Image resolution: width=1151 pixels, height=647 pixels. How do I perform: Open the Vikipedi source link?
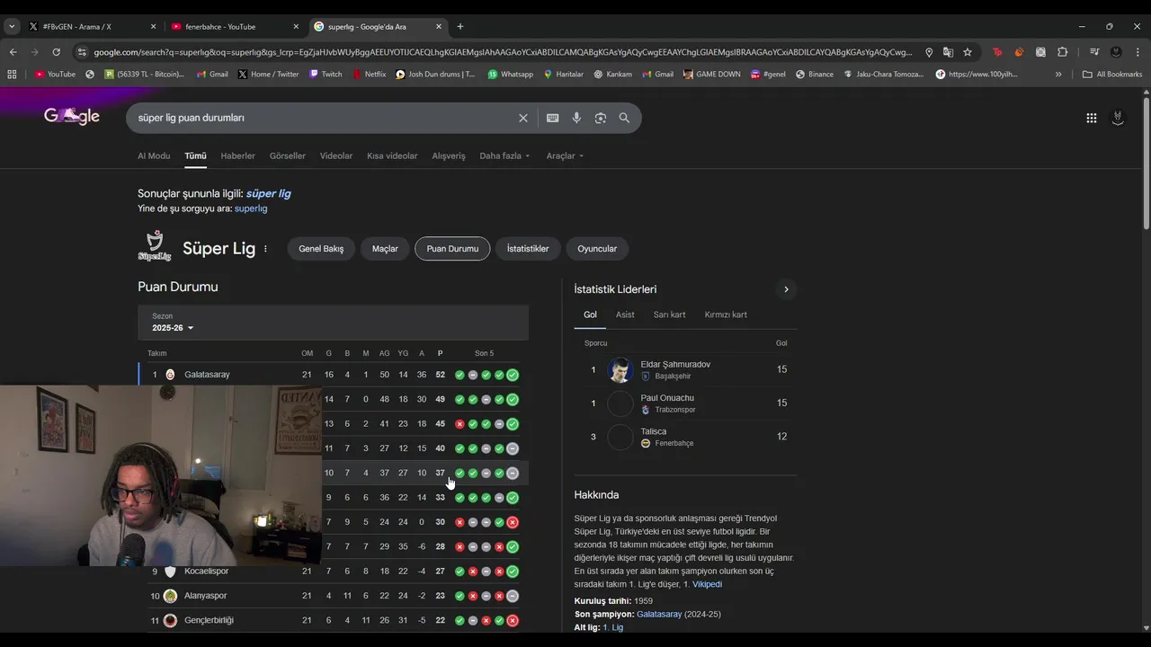click(707, 584)
